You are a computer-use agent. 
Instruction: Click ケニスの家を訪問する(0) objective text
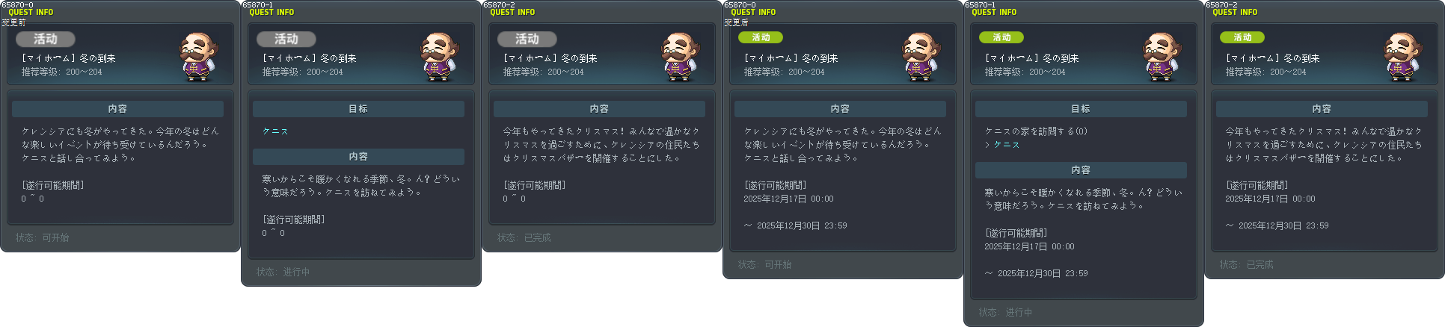coord(1036,131)
